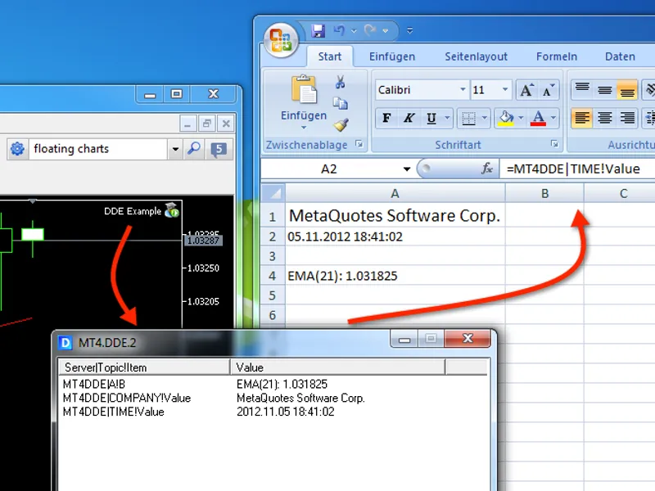
Task: Click the gear icon beside floating charts
Action: (x=17, y=149)
